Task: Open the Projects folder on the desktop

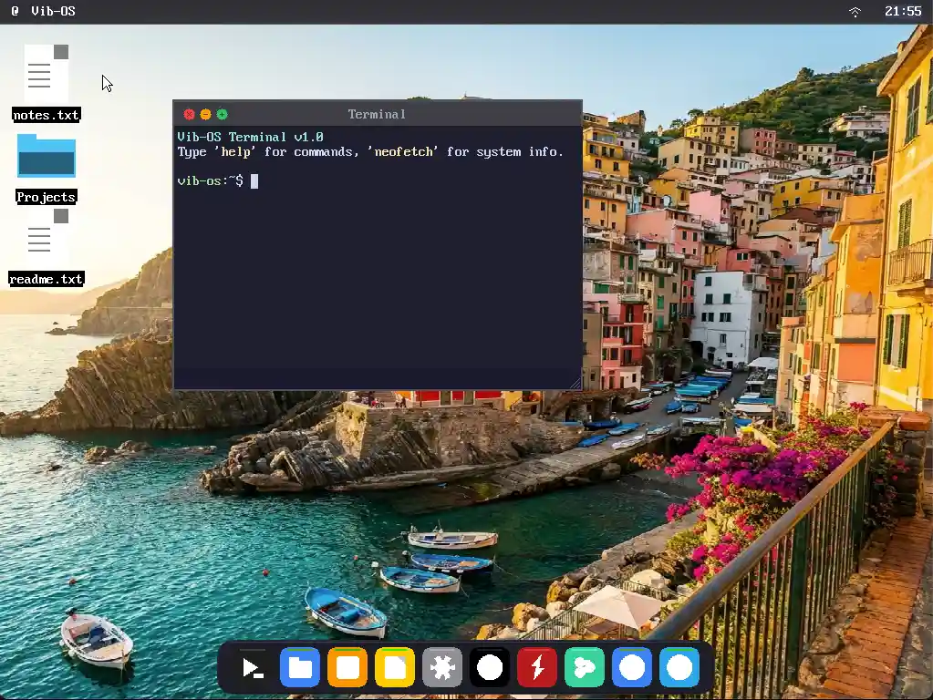Action: (46, 155)
